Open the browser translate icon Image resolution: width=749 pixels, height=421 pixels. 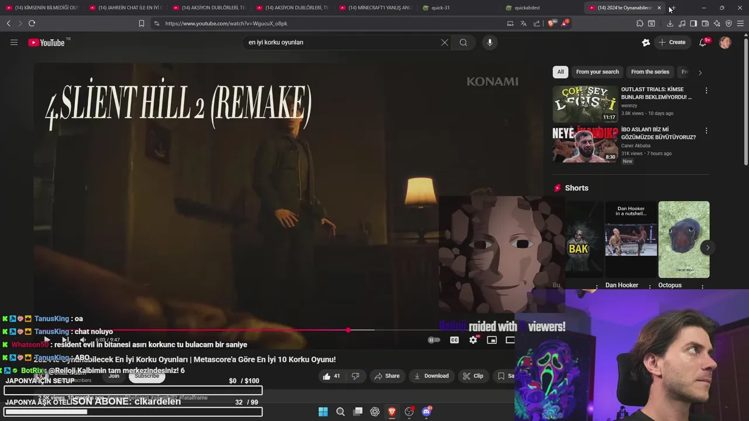click(x=523, y=23)
